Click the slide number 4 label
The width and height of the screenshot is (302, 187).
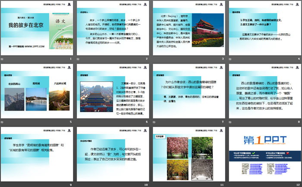[x=299, y=59]
